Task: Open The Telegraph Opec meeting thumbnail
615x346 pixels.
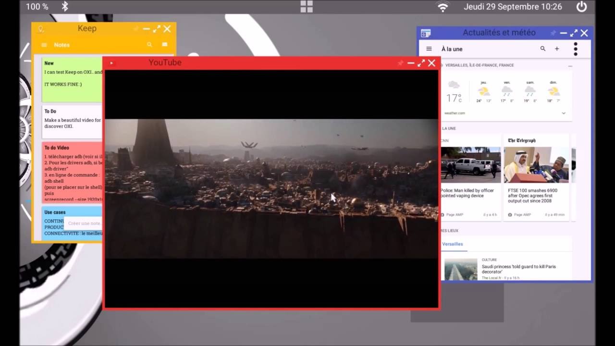Action: pyautogui.click(x=536, y=165)
